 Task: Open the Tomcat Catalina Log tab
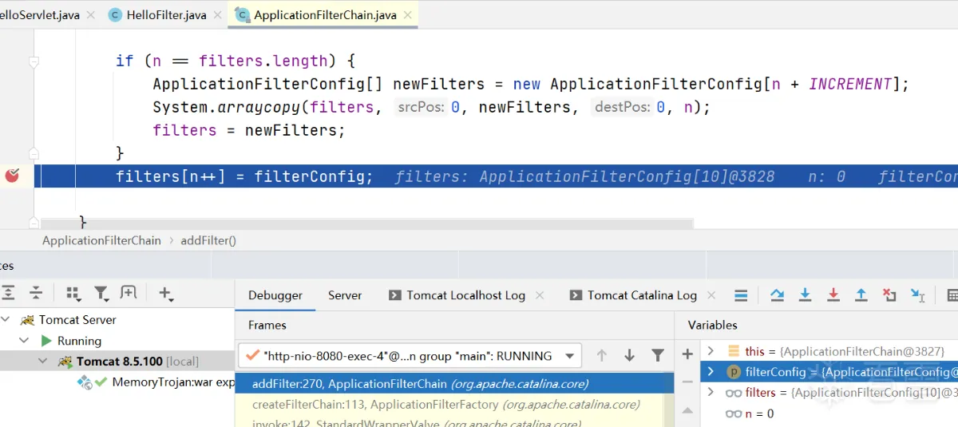[x=642, y=295]
